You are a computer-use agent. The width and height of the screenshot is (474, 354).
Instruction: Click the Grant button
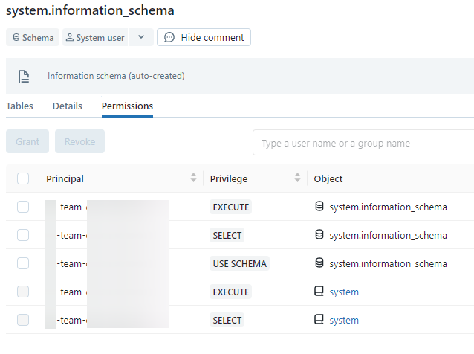27,141
